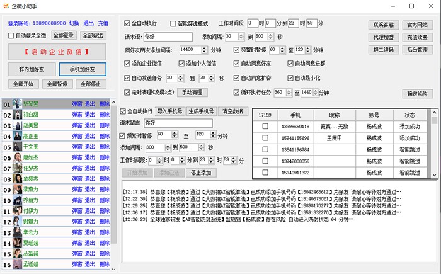Check the box for phone 13998650118
This screenshot has width=441, height=274.
click(x=265, y=127)
